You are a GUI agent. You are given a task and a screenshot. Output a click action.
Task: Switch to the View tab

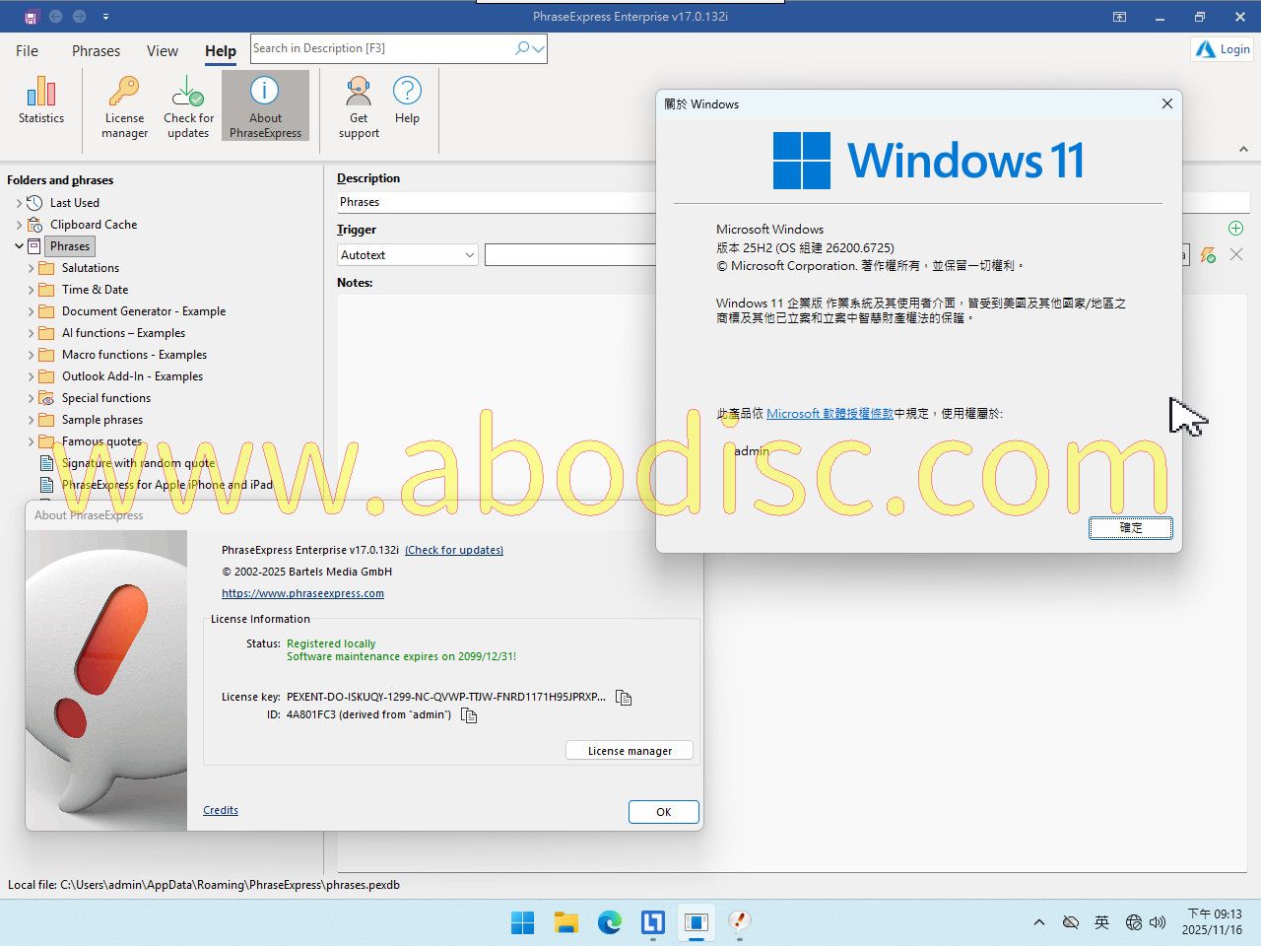[x=163, y=51]
